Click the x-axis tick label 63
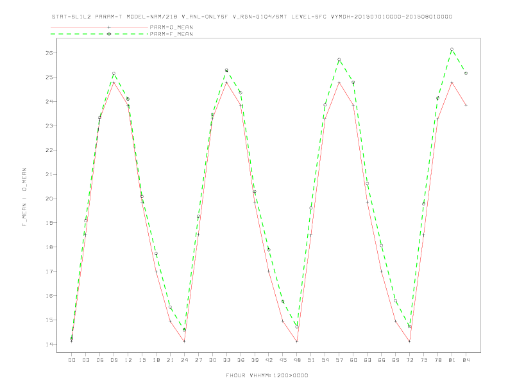The height and width of the screenshot is (392, 508). (368, 360)
